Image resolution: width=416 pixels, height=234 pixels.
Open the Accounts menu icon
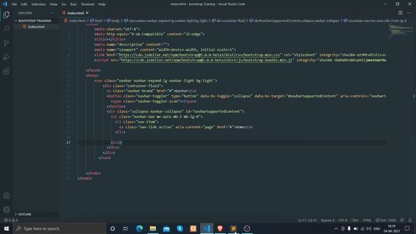6,196
